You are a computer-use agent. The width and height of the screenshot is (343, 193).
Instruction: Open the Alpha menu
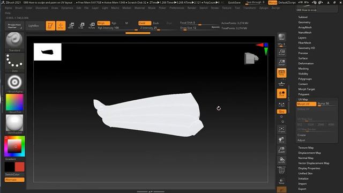point(9,8)
